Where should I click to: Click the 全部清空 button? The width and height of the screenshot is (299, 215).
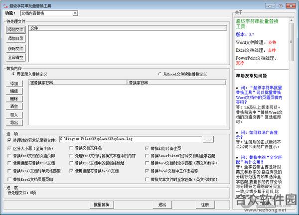(x=15, y=57)
